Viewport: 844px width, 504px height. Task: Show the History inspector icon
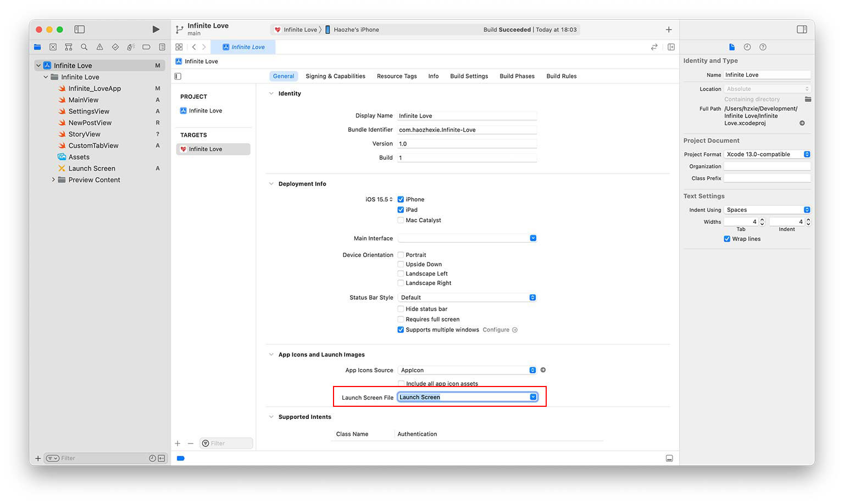tap(747, 47)
